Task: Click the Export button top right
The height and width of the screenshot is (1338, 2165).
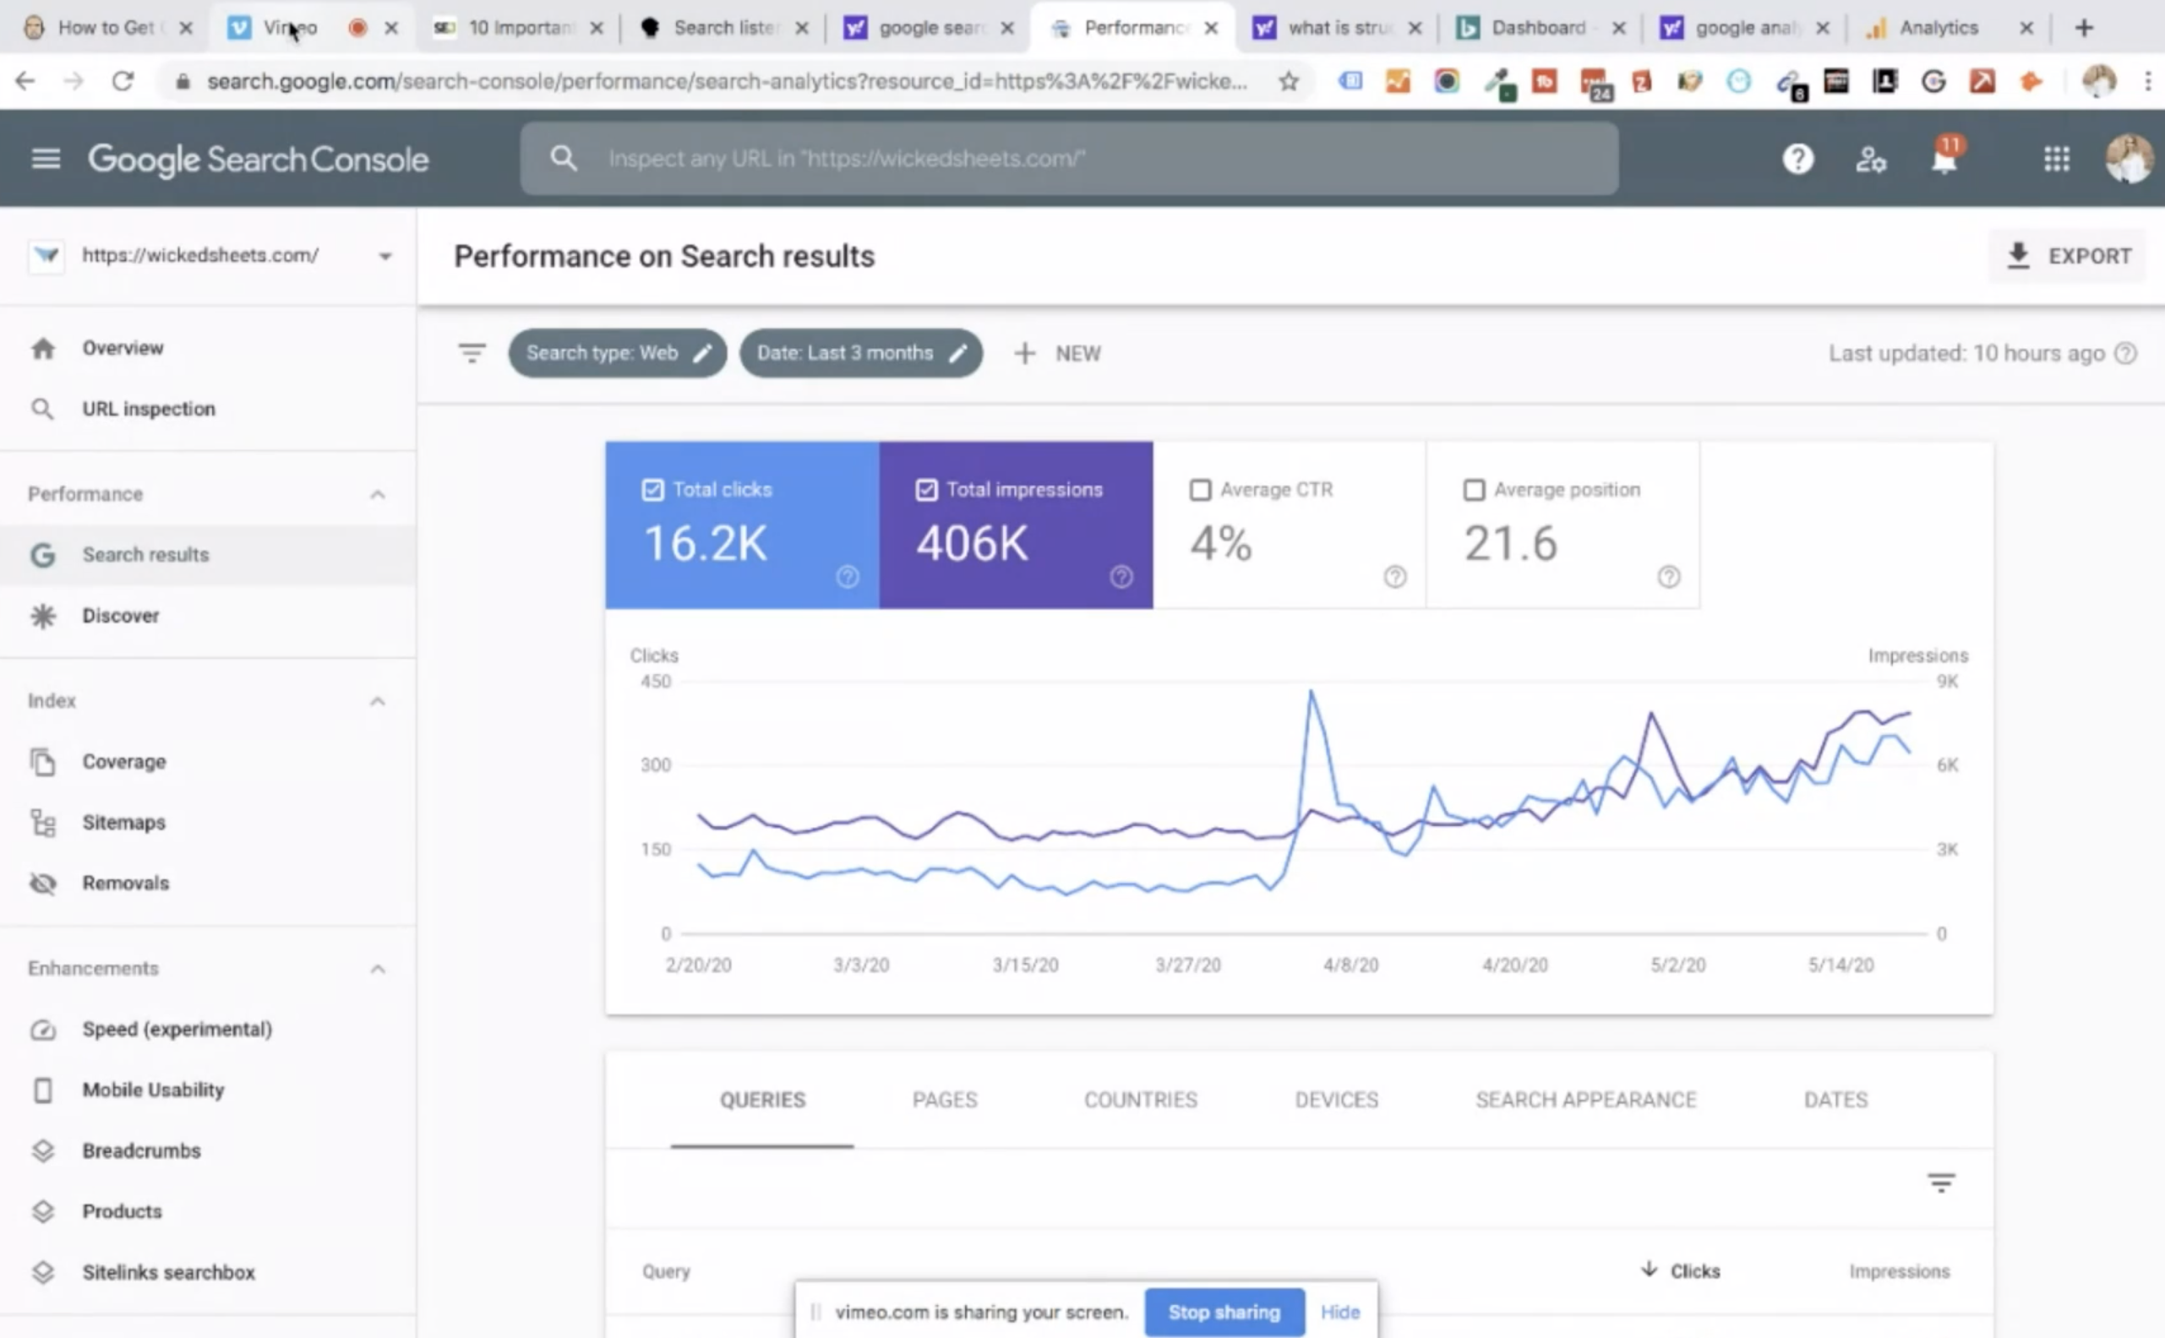Action: point(2070,257)
